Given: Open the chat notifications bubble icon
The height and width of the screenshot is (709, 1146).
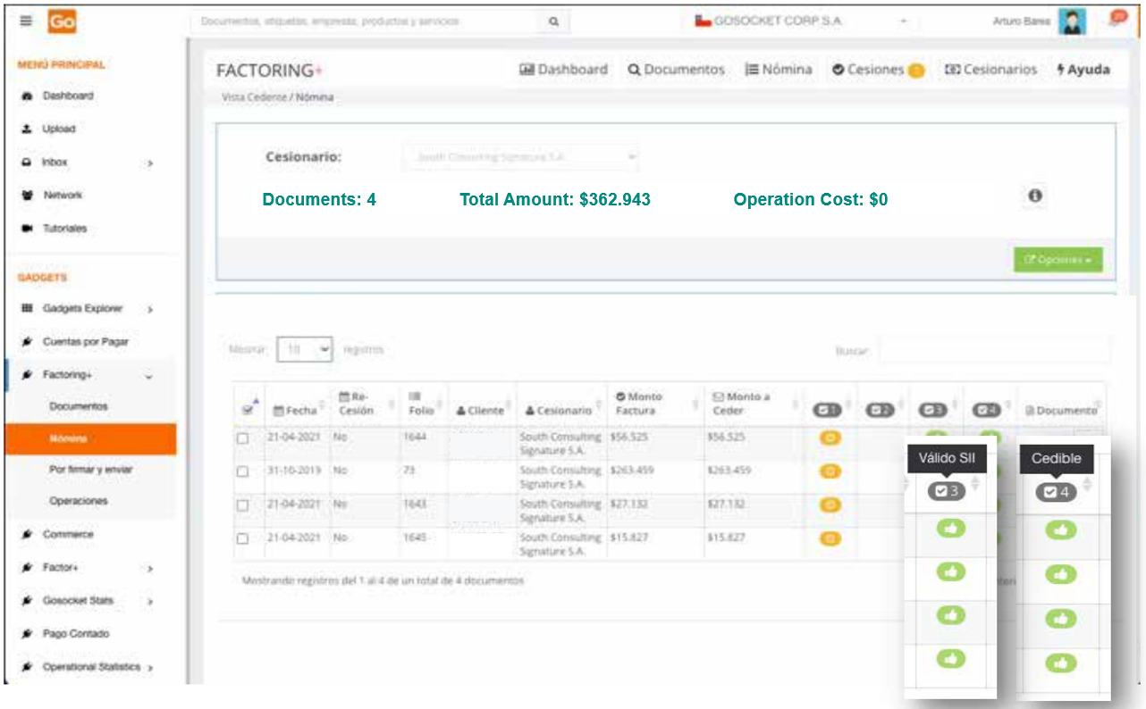Looking at the screenshot, I should tap(1117, 18).
